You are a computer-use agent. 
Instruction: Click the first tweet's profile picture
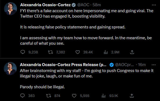pyautogui.click(x=11, y=9)
